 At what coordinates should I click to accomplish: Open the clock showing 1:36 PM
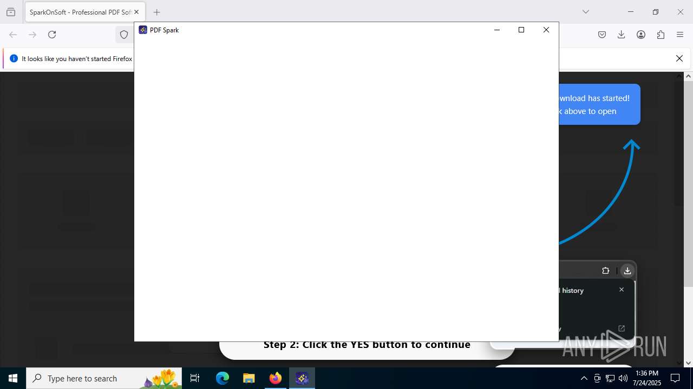647,378
